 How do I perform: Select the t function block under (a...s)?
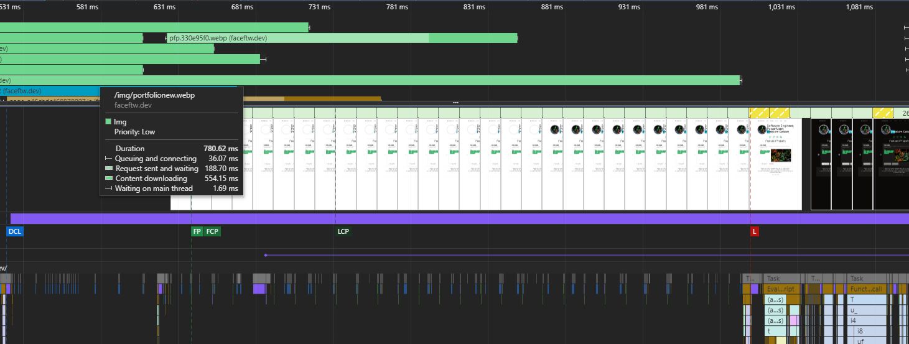click(775, 332)
